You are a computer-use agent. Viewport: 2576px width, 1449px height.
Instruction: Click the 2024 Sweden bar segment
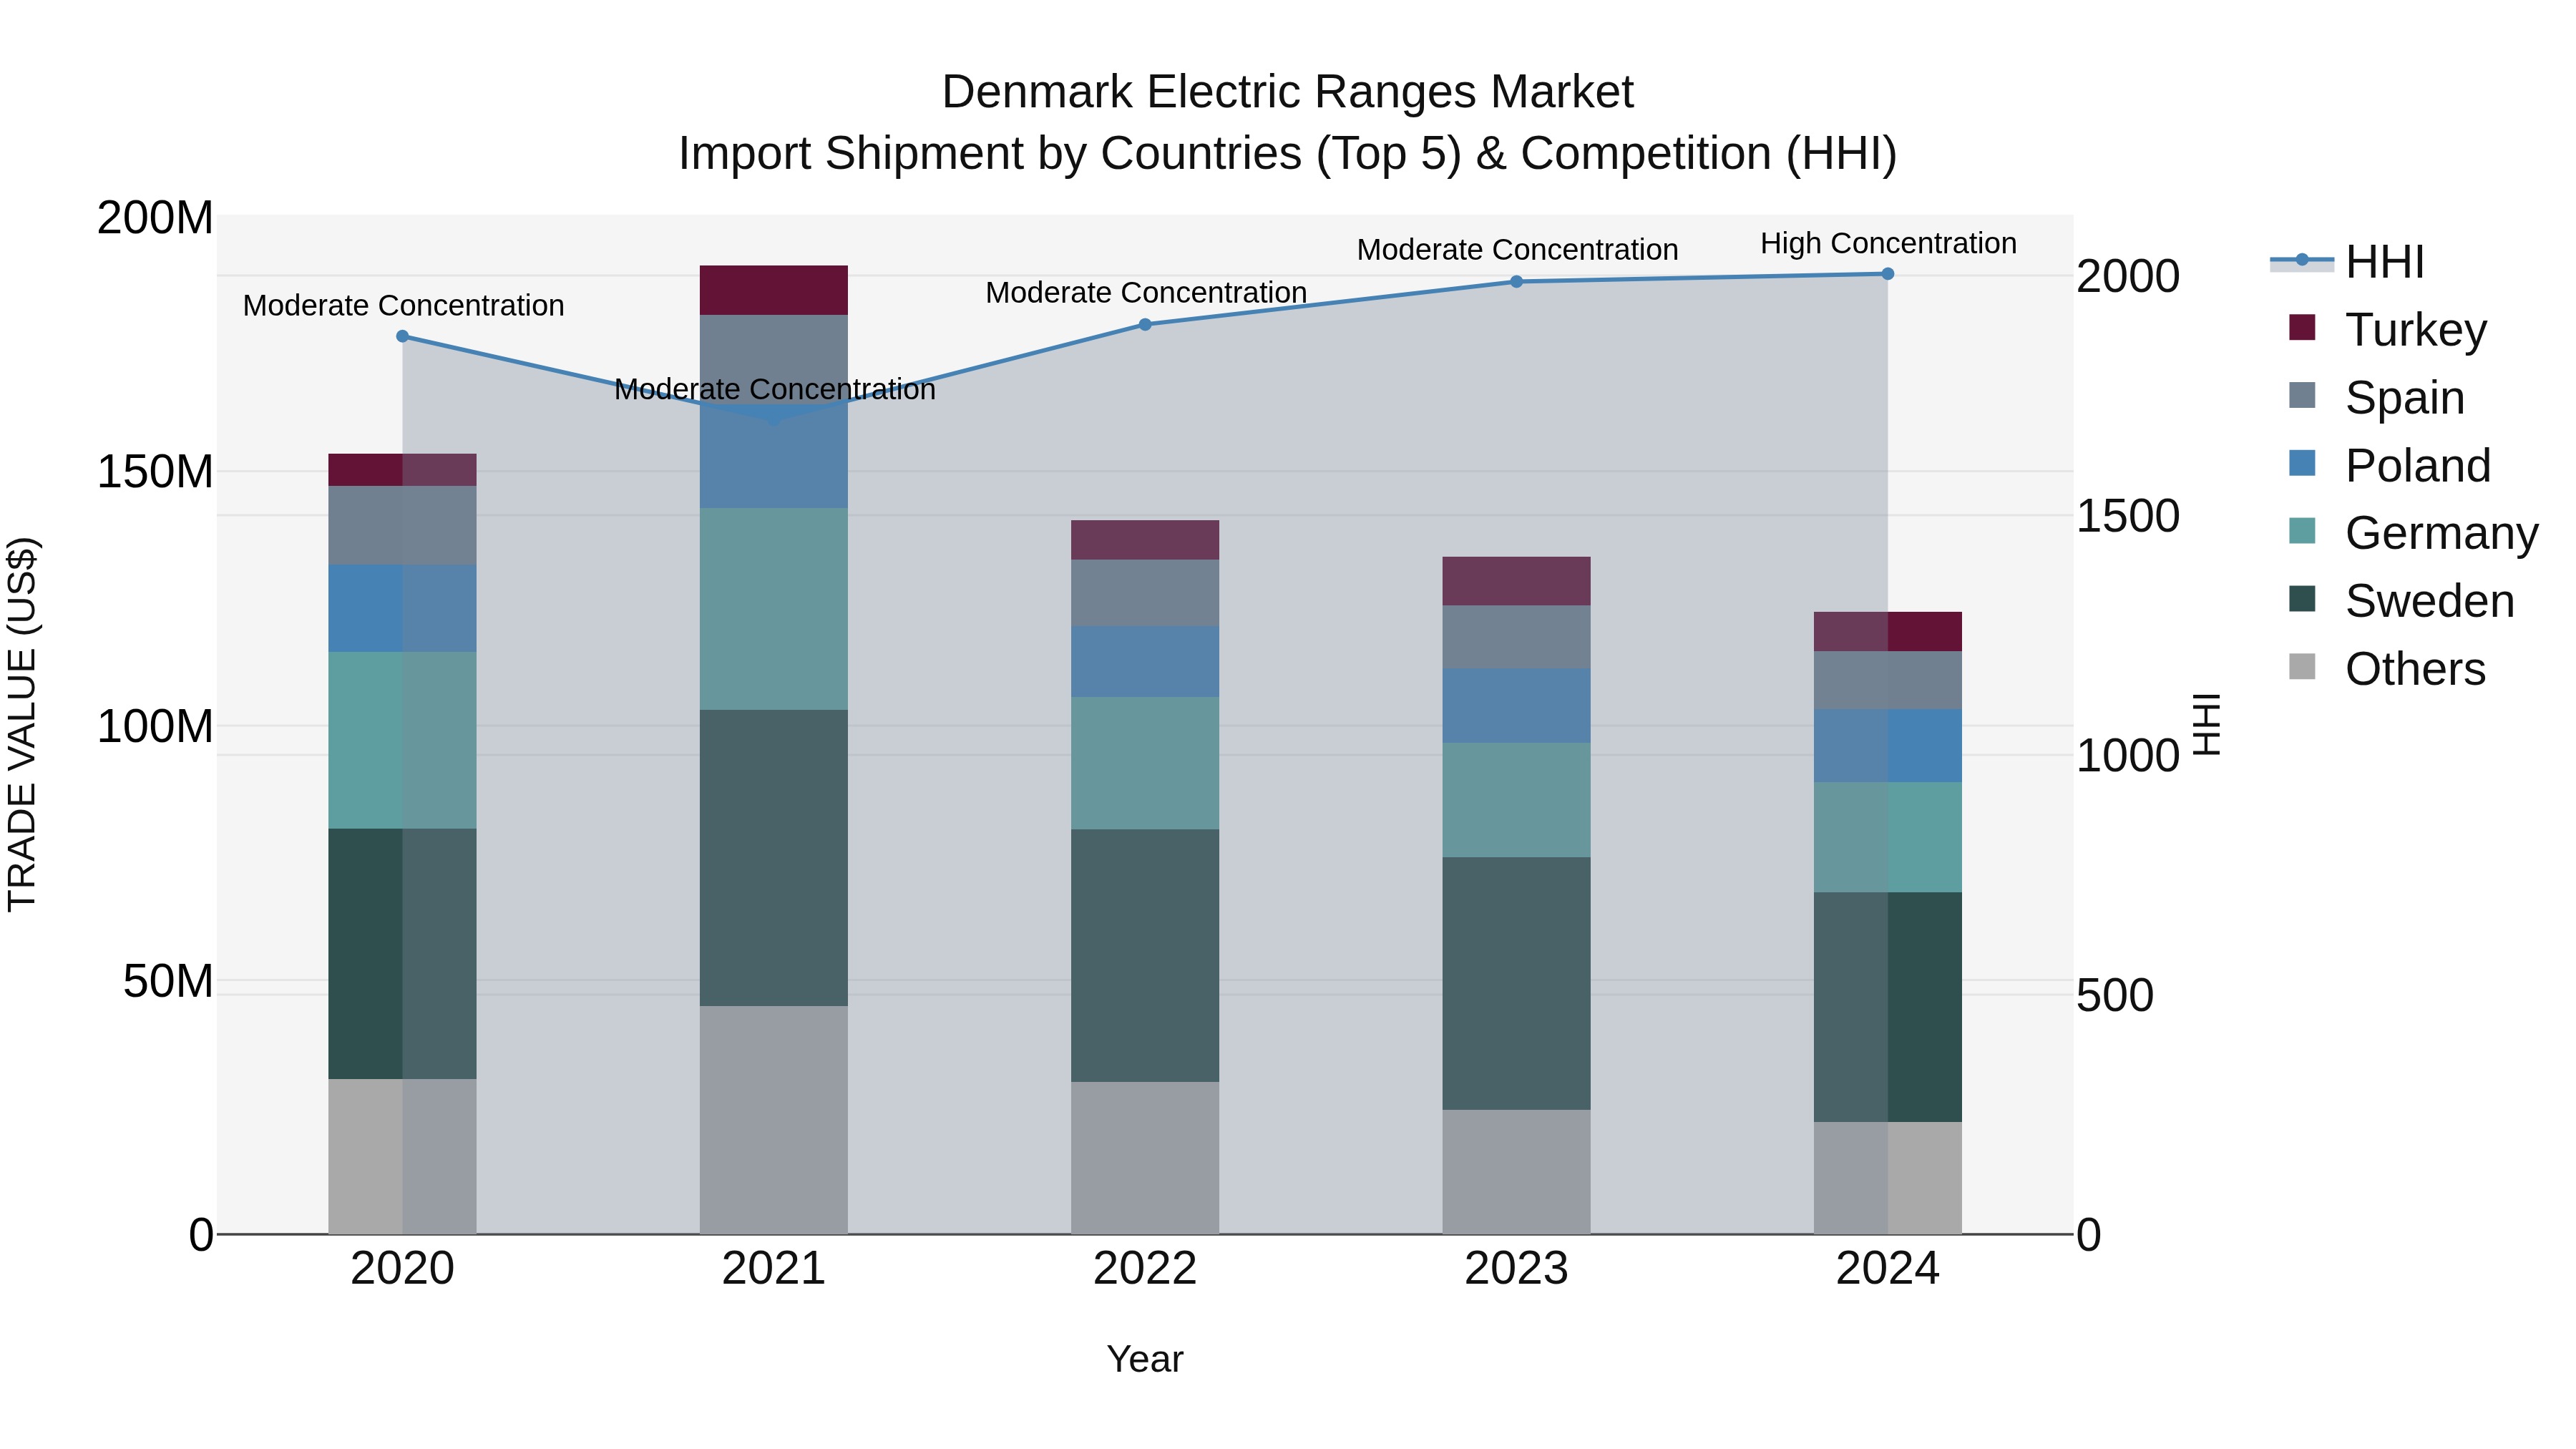[1887, 1007]
